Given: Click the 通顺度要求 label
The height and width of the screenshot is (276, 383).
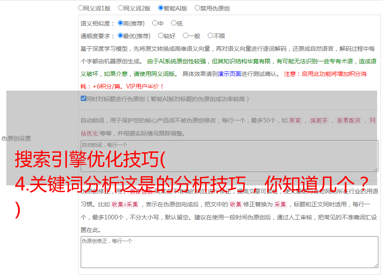Looking at the screenshot, I should click(98, 36).
